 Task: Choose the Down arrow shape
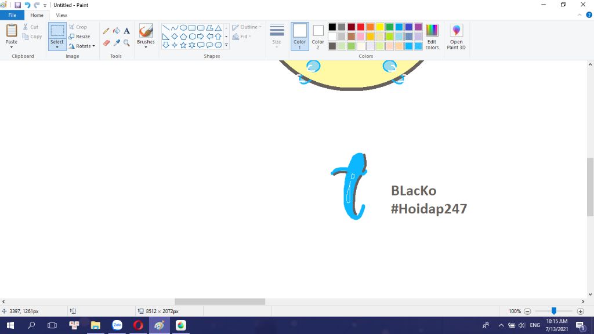tap(166, 45)
